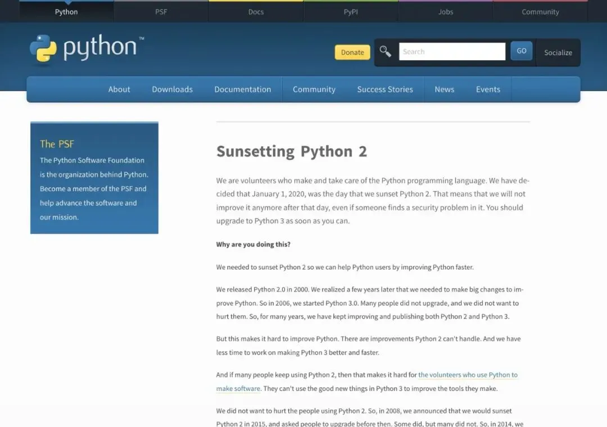Click the 'We needed to sunset Python 2' paragraph
Screen dimensions: 607x427
(345, 267)
